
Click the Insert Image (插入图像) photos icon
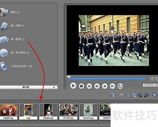pyautogui.click(x=4, y=40)
